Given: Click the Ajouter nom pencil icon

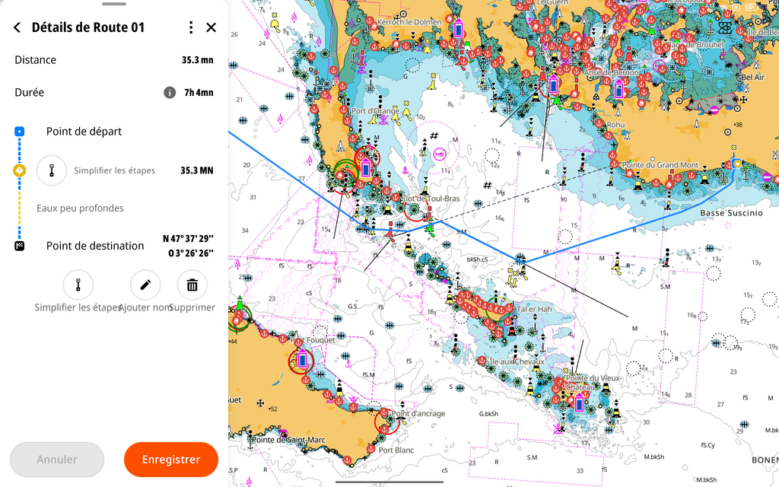Looking at the screenshot, I should 145,285.
